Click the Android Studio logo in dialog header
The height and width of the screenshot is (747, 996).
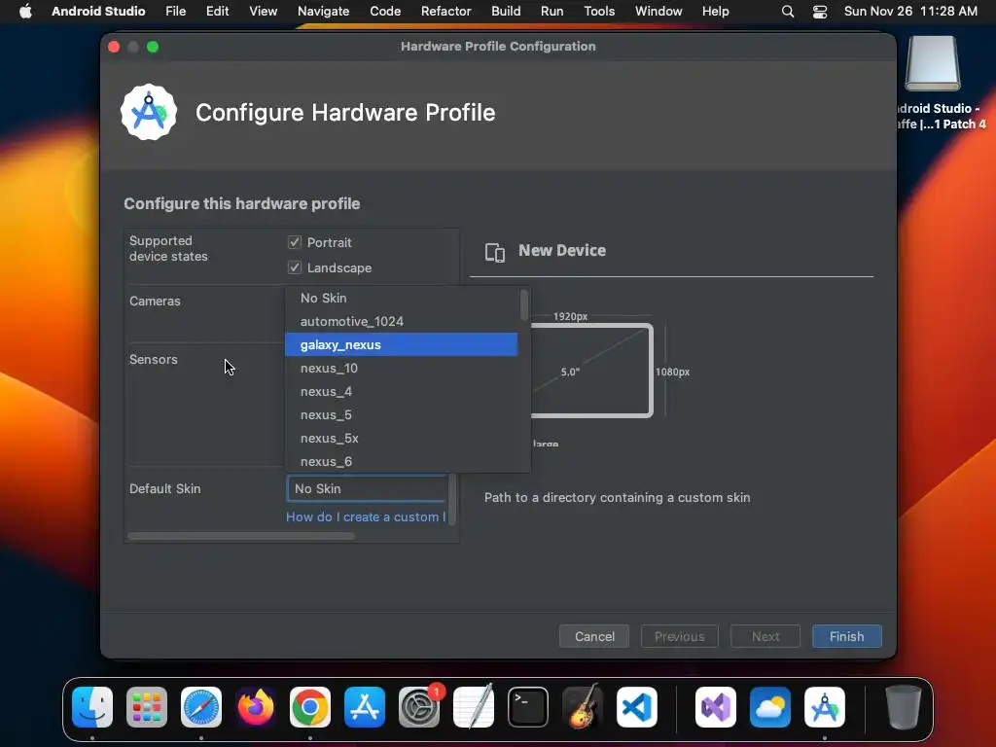tap(149, 113)
